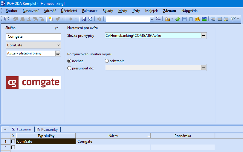243x152 pixels.
Task: Open the first calculator toolbar icon
Action: (x=184, y=19)
